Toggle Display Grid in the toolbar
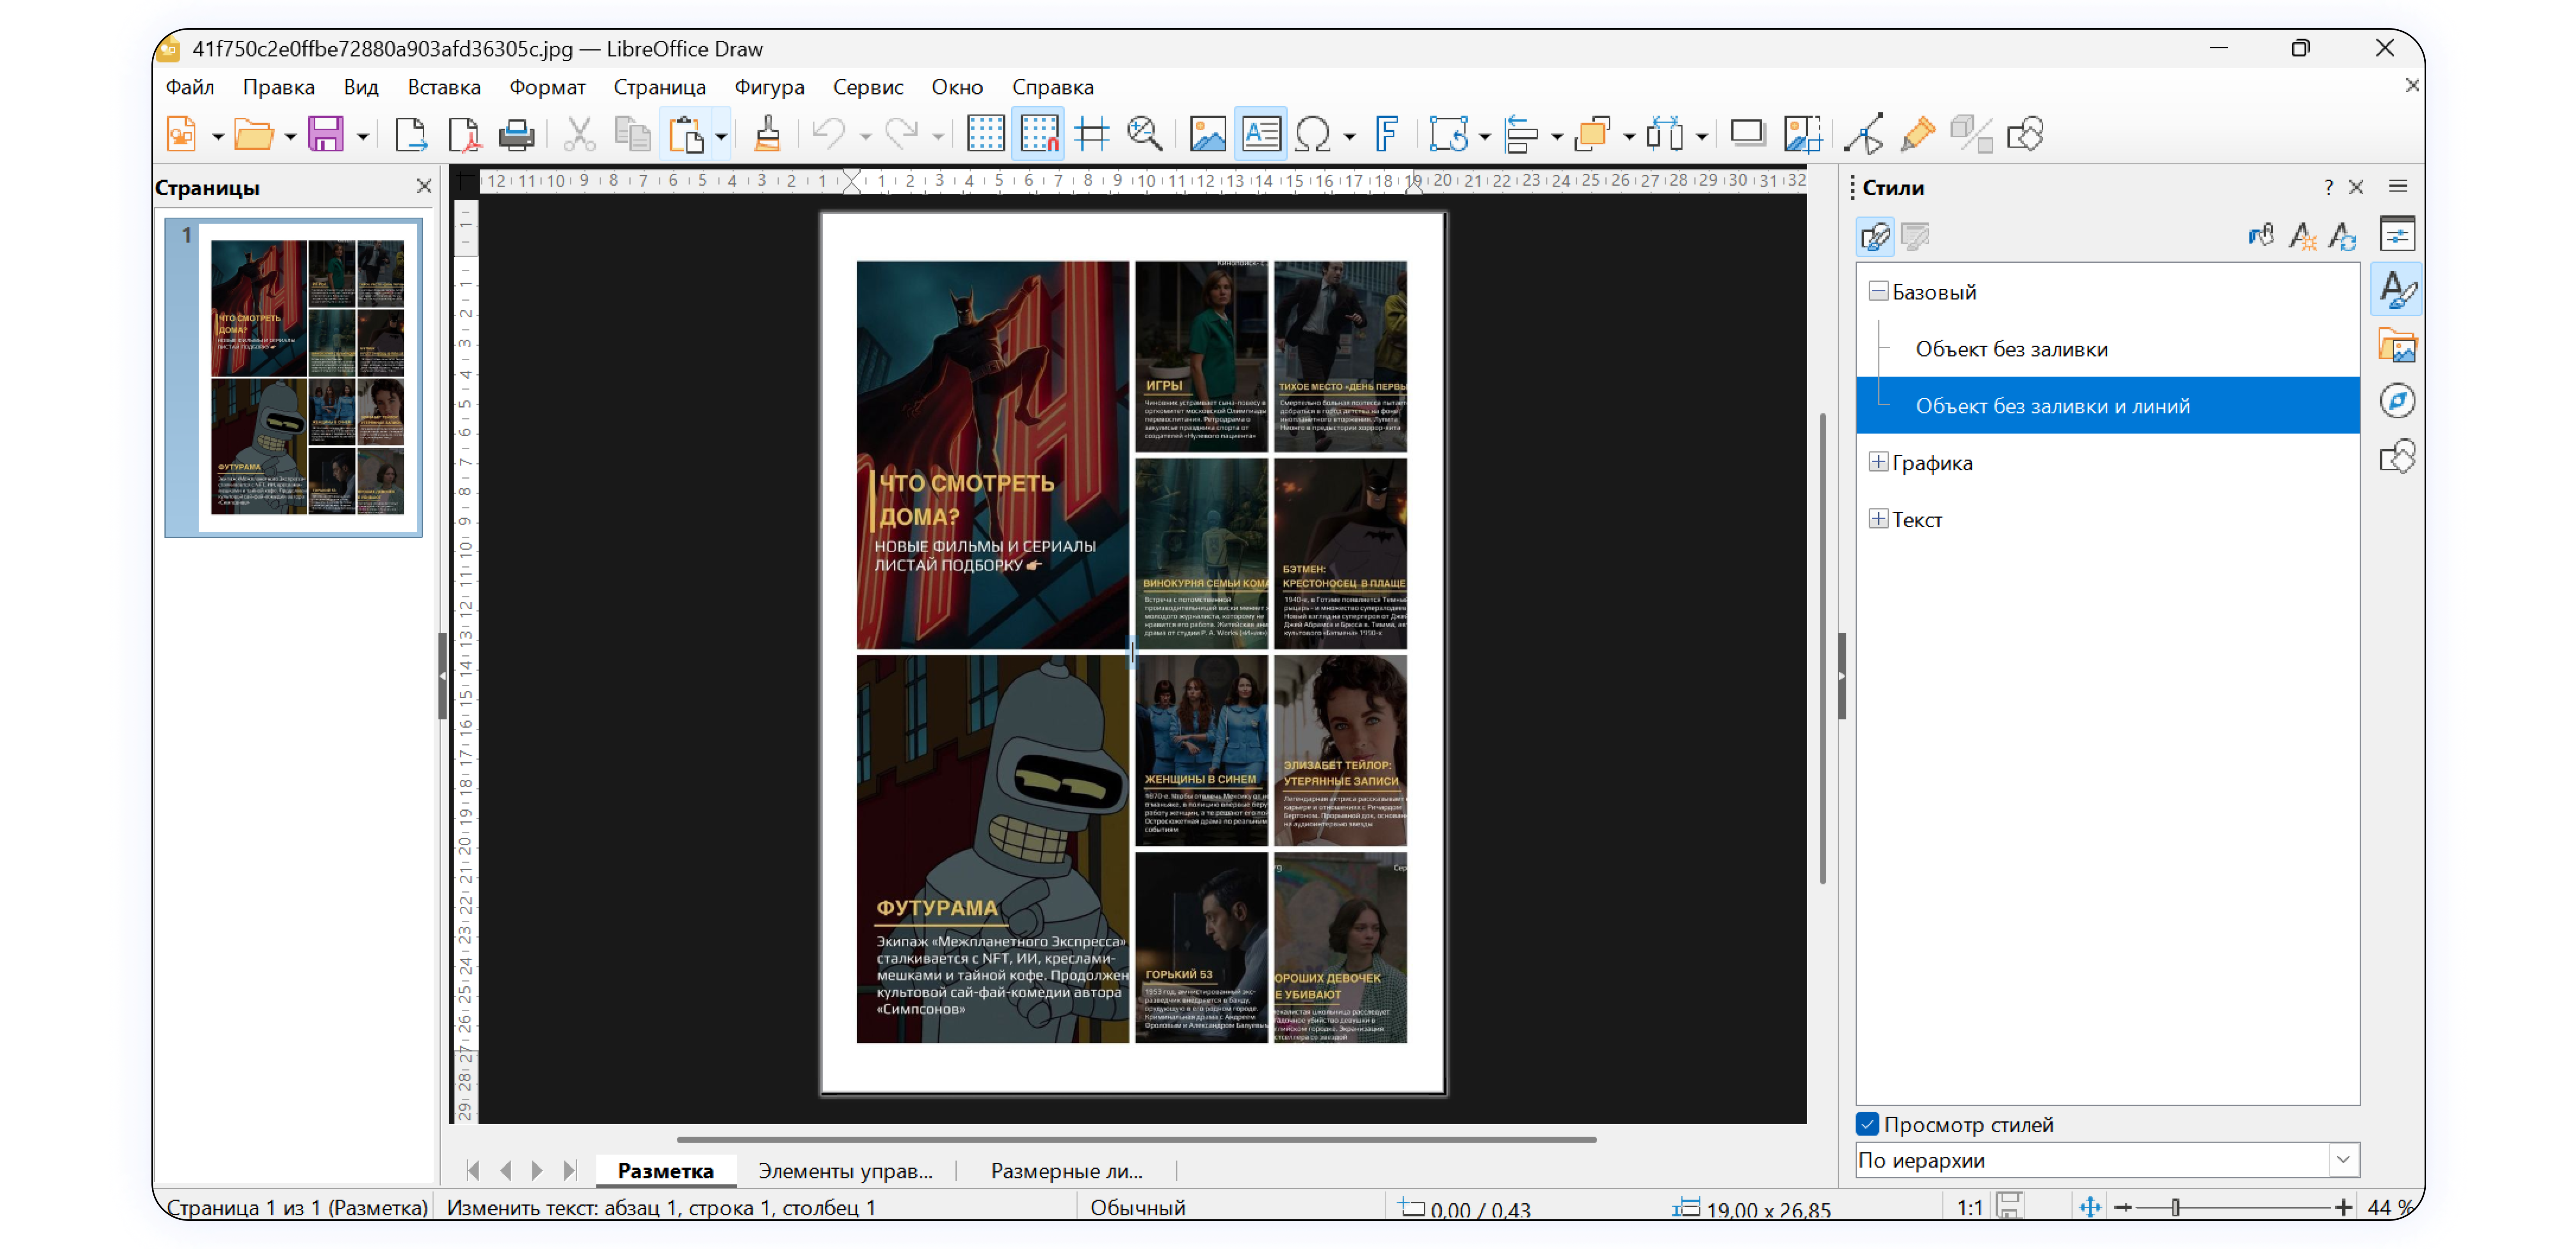The height and width of the screenshot is (1249, 2576). point(986,133)
